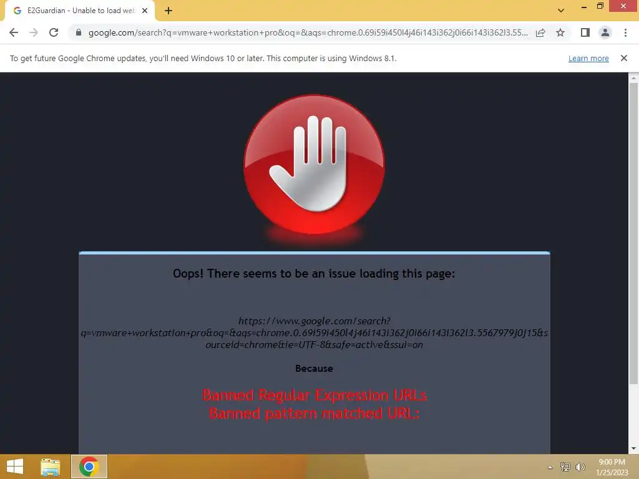
Task: Open the Chrome three-dot menu
Action: click(x=625, y=32)
